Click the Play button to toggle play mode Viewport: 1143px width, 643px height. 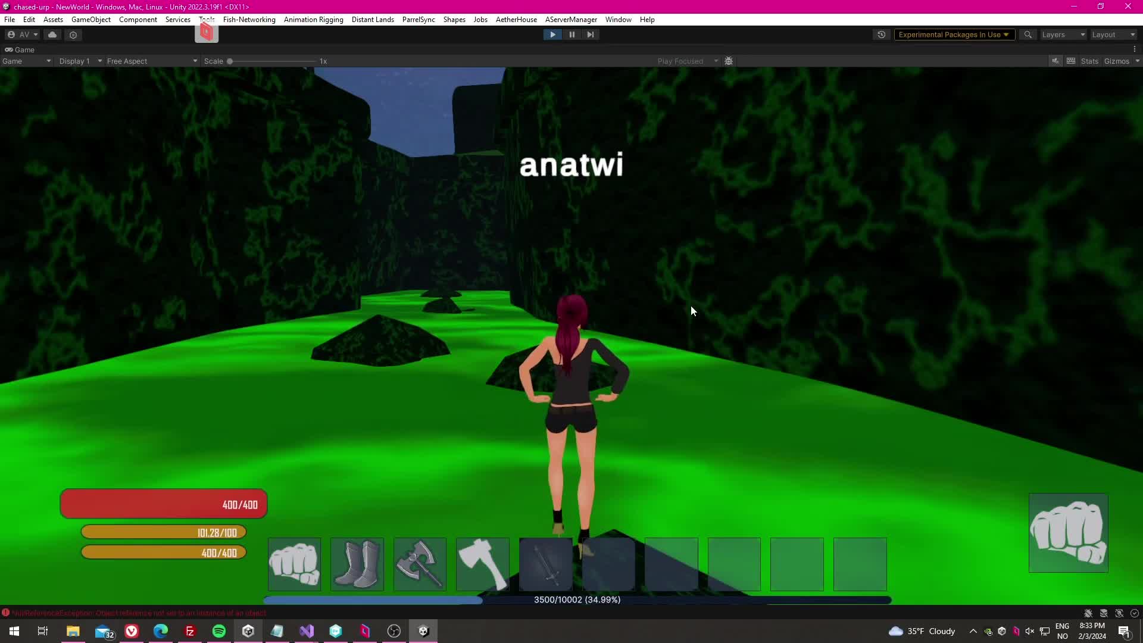[x=552, y=35]
